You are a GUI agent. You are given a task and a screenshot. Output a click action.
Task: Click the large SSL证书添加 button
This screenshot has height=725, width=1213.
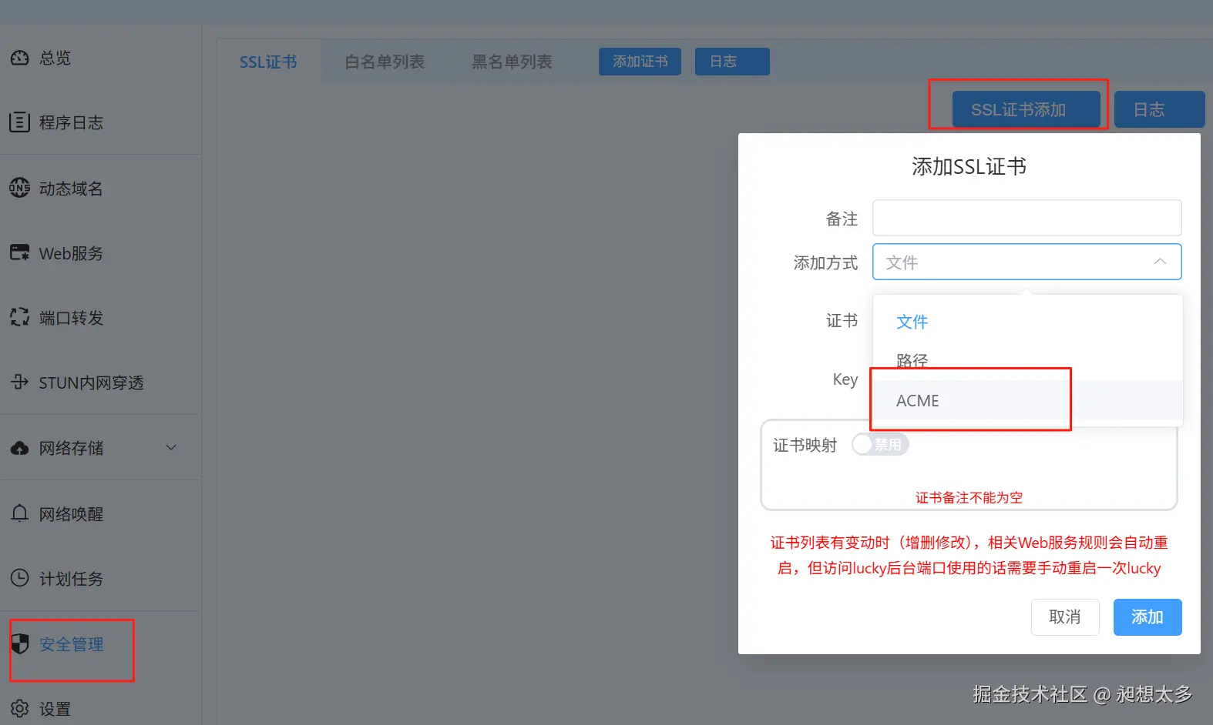coord(1026,109)
